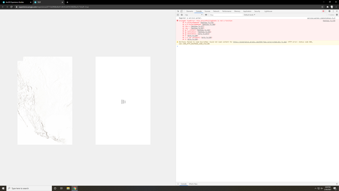Click the taskbar search box
The image size is (339, 191).
[x=29, y=188]
